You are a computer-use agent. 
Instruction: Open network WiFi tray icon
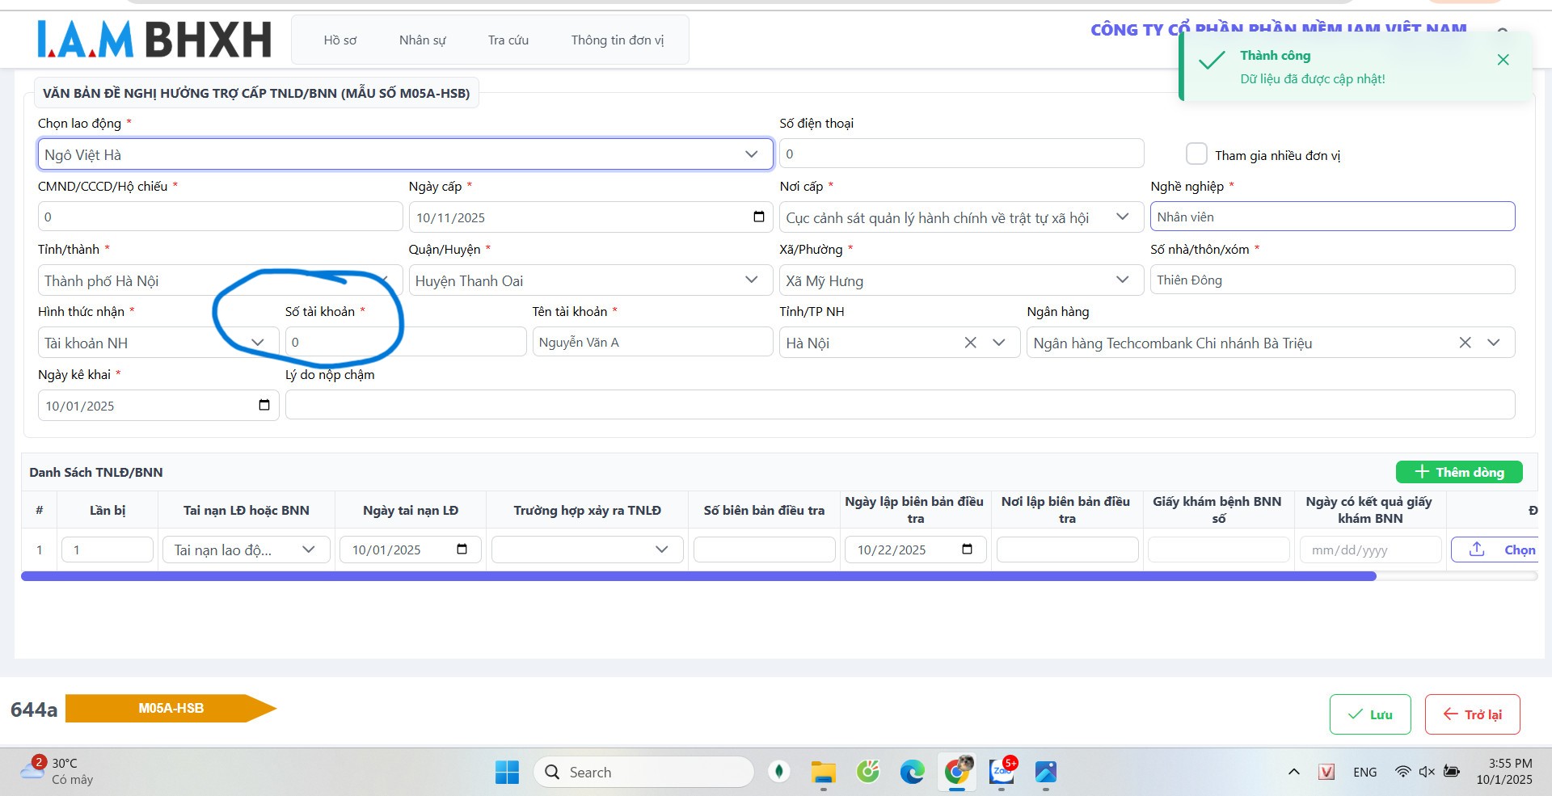point(1402,772)
